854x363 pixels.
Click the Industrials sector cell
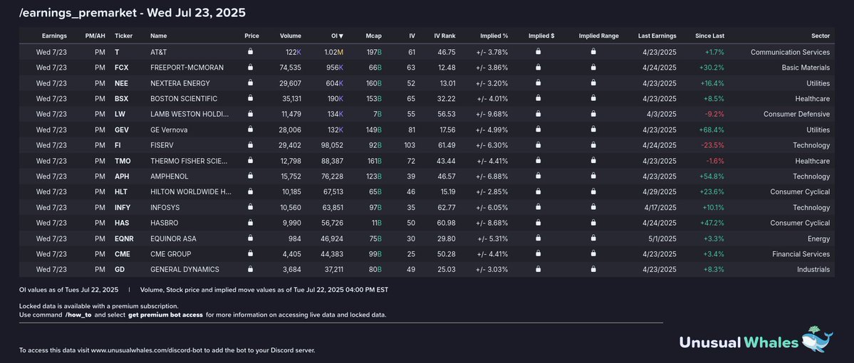(x=813, y=269)
